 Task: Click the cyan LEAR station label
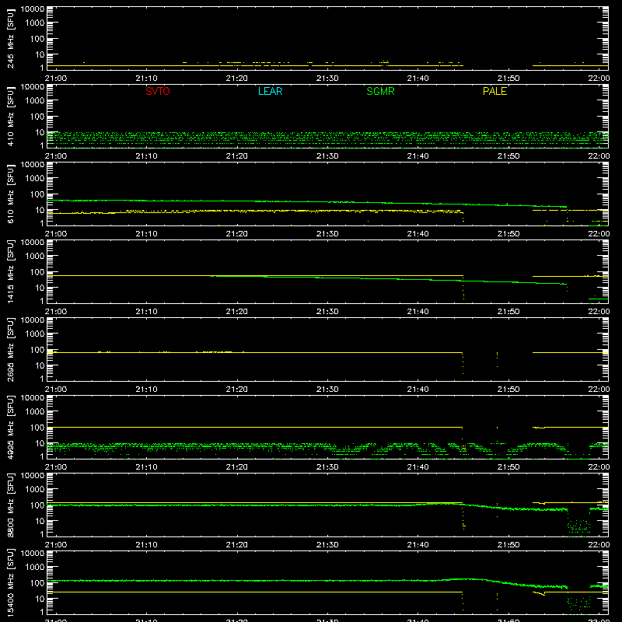tap(270, 91)
